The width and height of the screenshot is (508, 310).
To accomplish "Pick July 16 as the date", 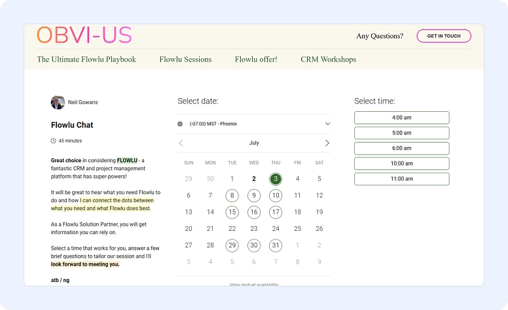I will click(254, 212).
